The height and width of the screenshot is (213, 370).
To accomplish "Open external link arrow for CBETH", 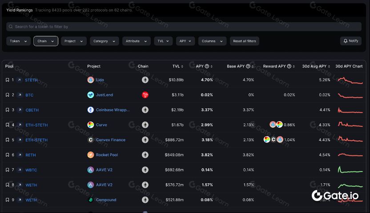I will click(20, 110).
